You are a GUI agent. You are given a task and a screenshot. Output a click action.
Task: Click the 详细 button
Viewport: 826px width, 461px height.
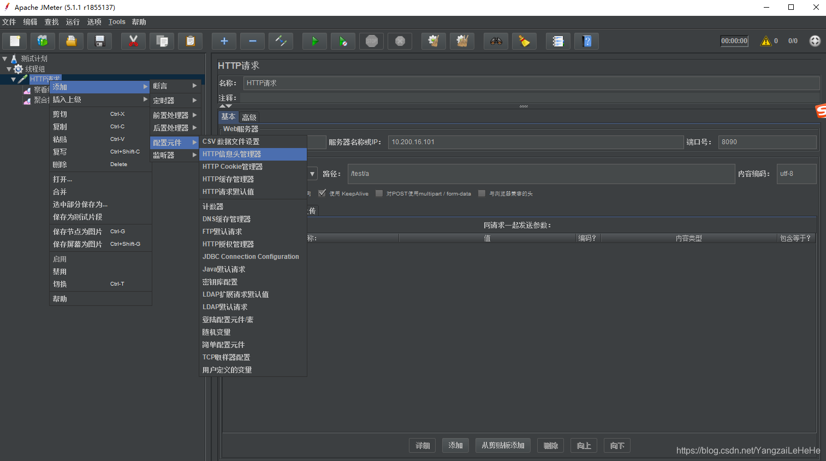click(423, 446)
